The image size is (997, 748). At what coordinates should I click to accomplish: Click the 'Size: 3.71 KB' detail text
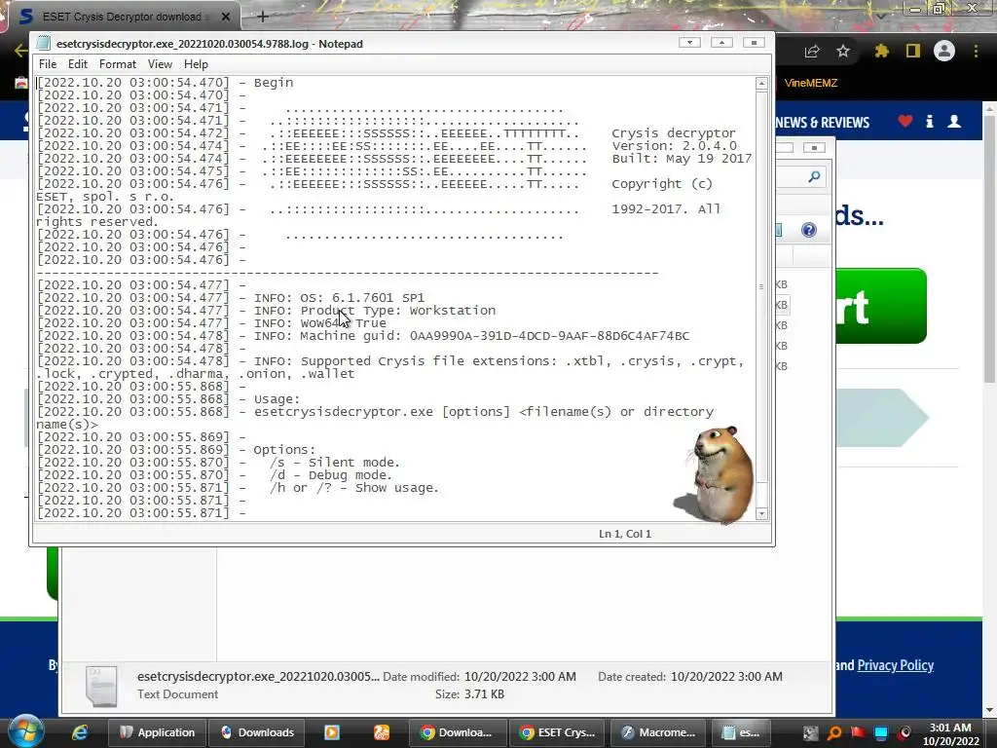(469, 694)
